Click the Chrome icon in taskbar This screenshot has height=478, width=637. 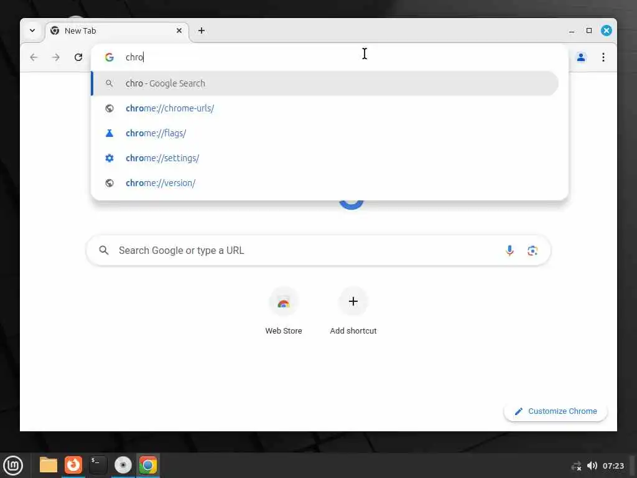(148, 465)
